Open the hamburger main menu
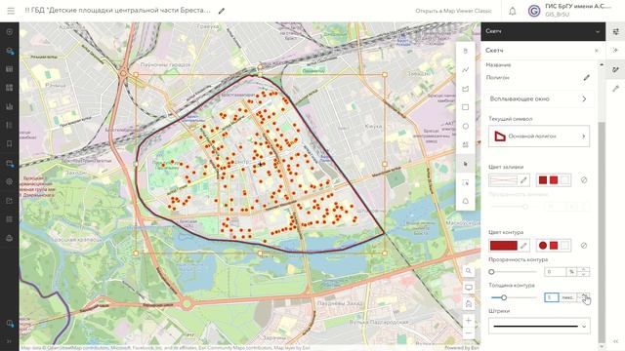625x351 pixels. (11, 11)
